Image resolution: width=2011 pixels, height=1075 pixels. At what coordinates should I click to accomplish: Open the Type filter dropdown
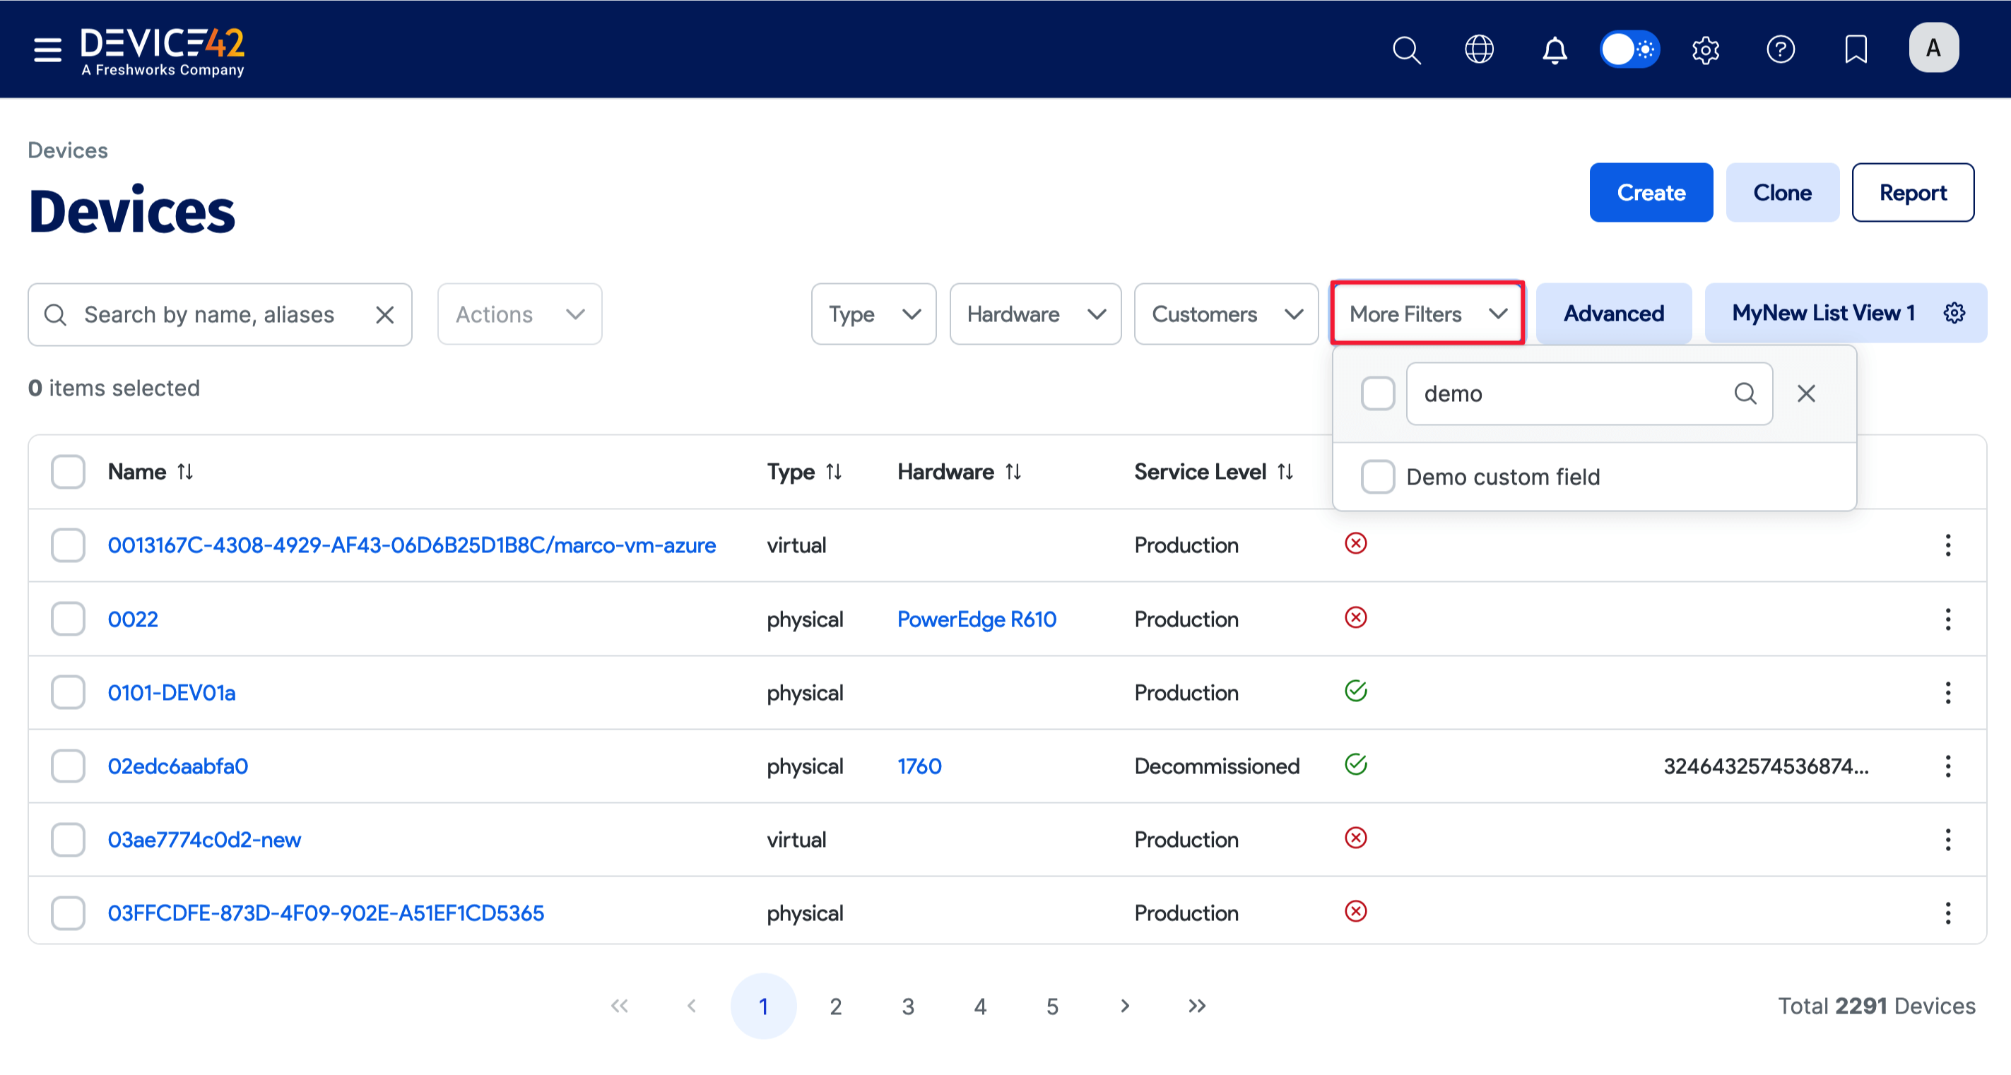(x=873, y=314)
